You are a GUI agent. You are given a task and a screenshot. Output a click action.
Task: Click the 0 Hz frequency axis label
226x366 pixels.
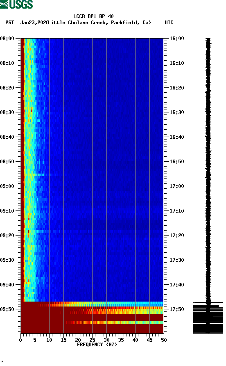coord(20,340)
